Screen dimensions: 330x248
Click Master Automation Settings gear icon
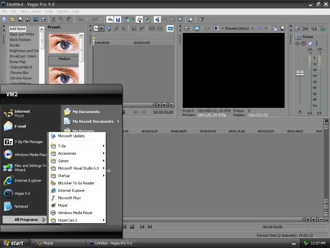[304, 44]
